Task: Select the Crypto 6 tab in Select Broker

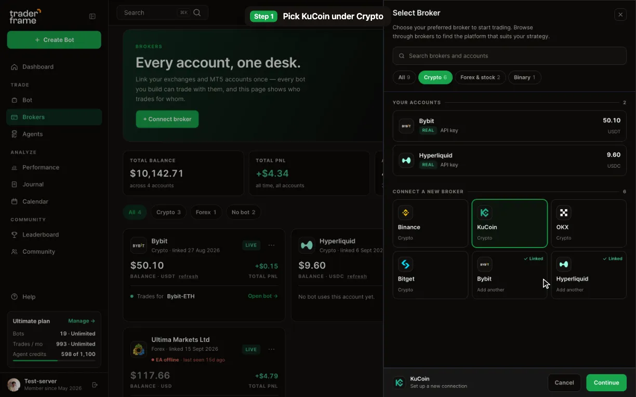Action: tap(435, 78)
